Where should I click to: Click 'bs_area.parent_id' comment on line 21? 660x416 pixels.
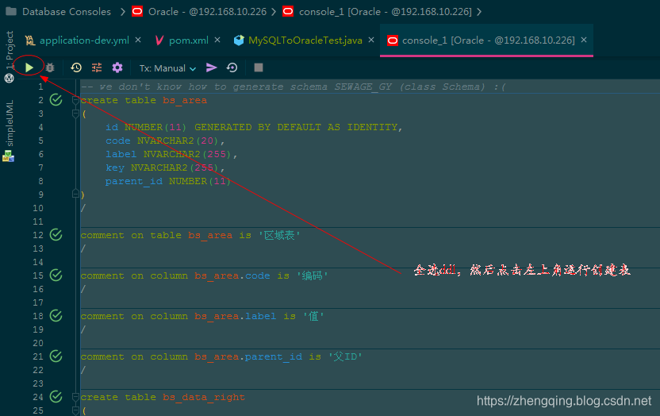pyautogui.click(x=248, y=356)
